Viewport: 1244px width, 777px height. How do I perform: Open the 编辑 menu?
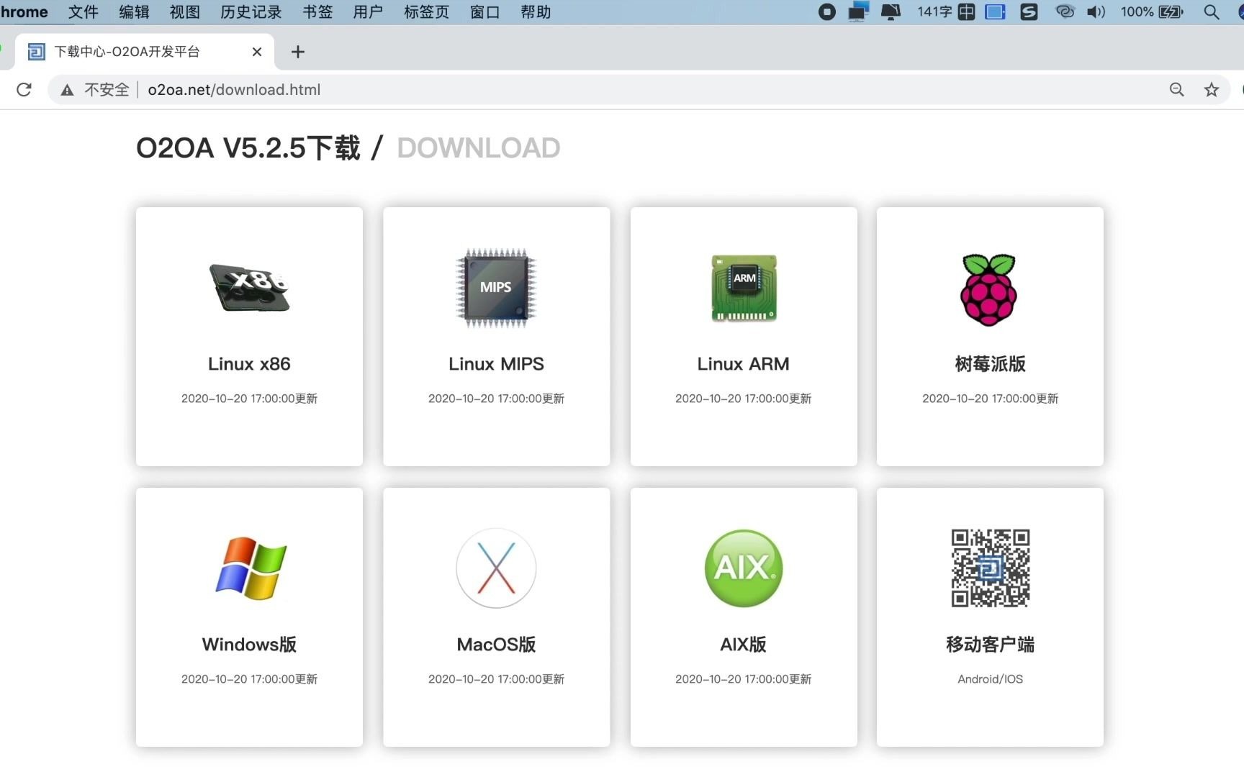click(134, 12)
